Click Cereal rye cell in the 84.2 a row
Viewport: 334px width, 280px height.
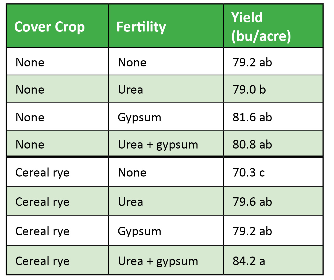tap(42, 261)
